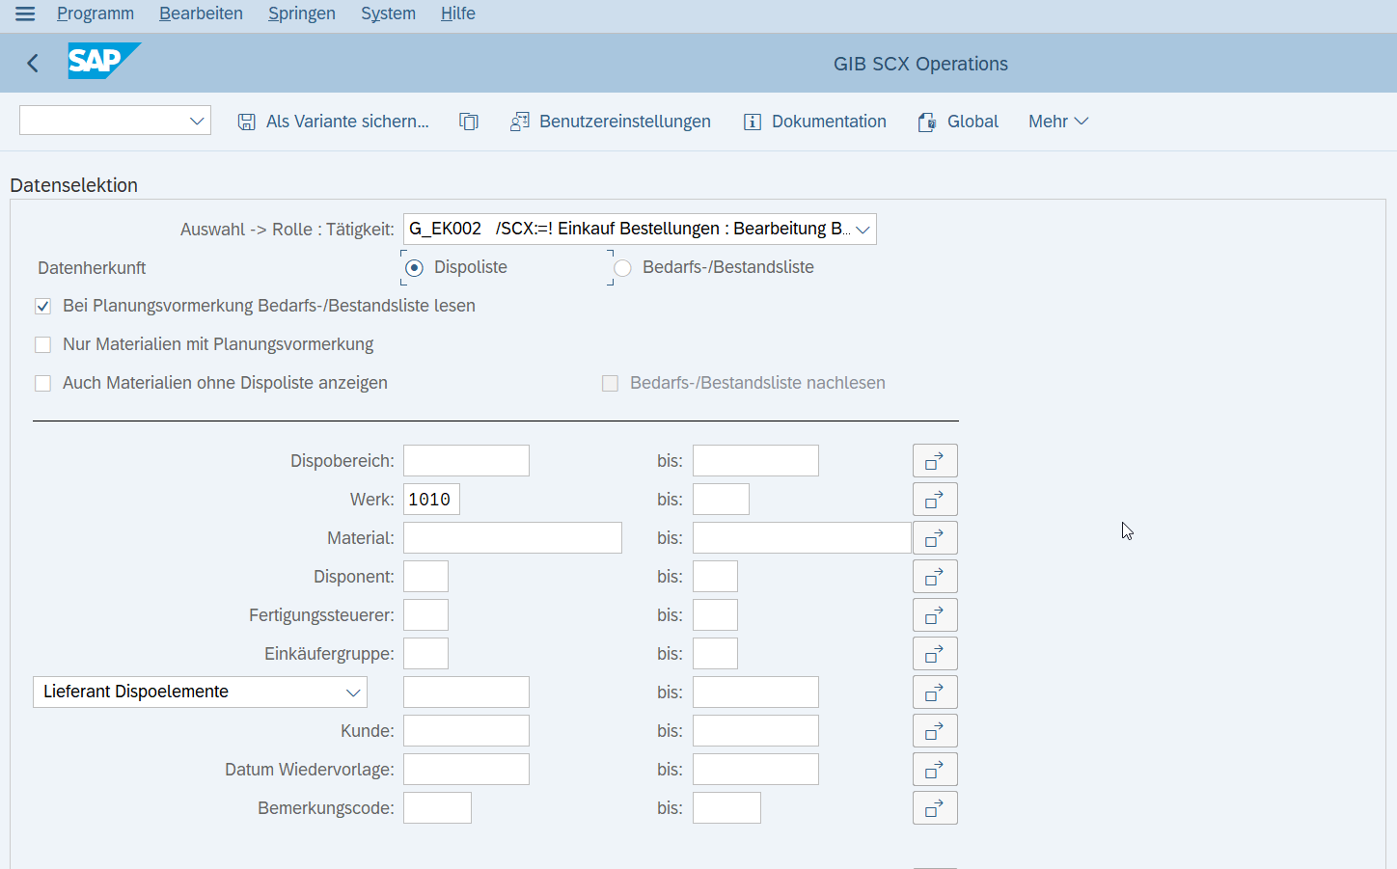Open multiple selection for Material

tap(934, 538)
